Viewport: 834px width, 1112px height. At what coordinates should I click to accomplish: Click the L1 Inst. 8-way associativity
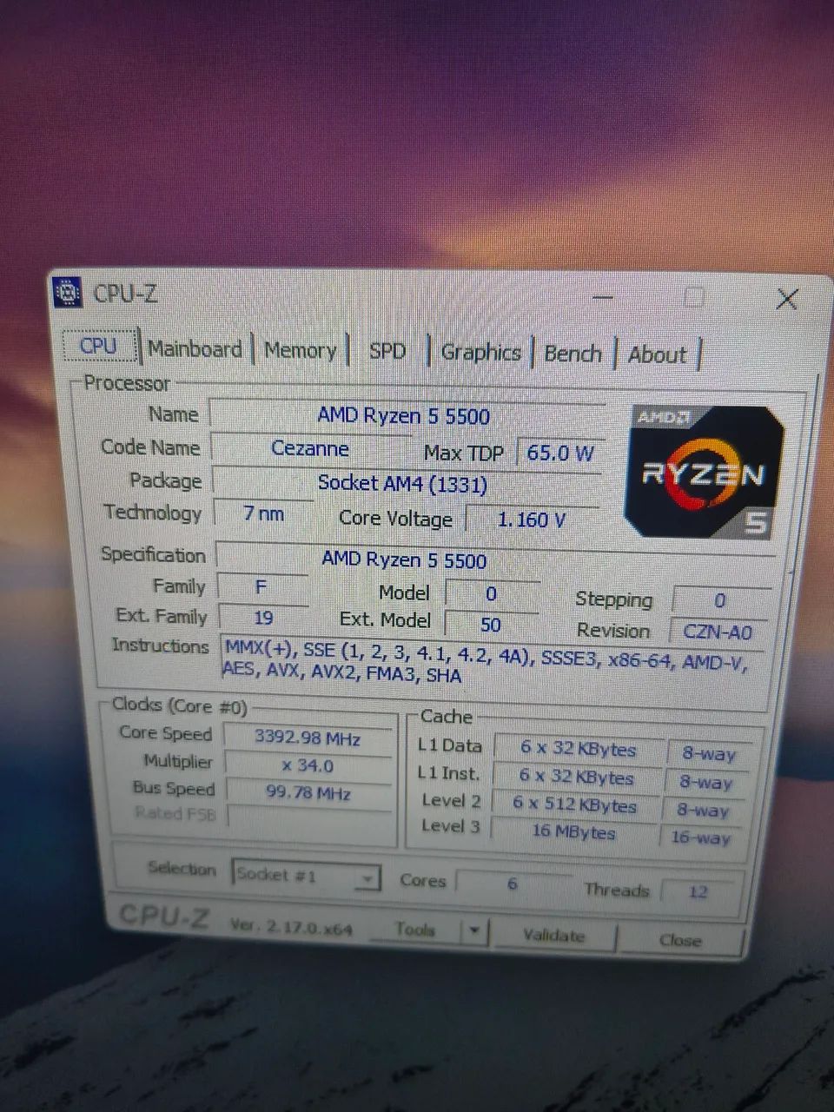coord(706,783)
